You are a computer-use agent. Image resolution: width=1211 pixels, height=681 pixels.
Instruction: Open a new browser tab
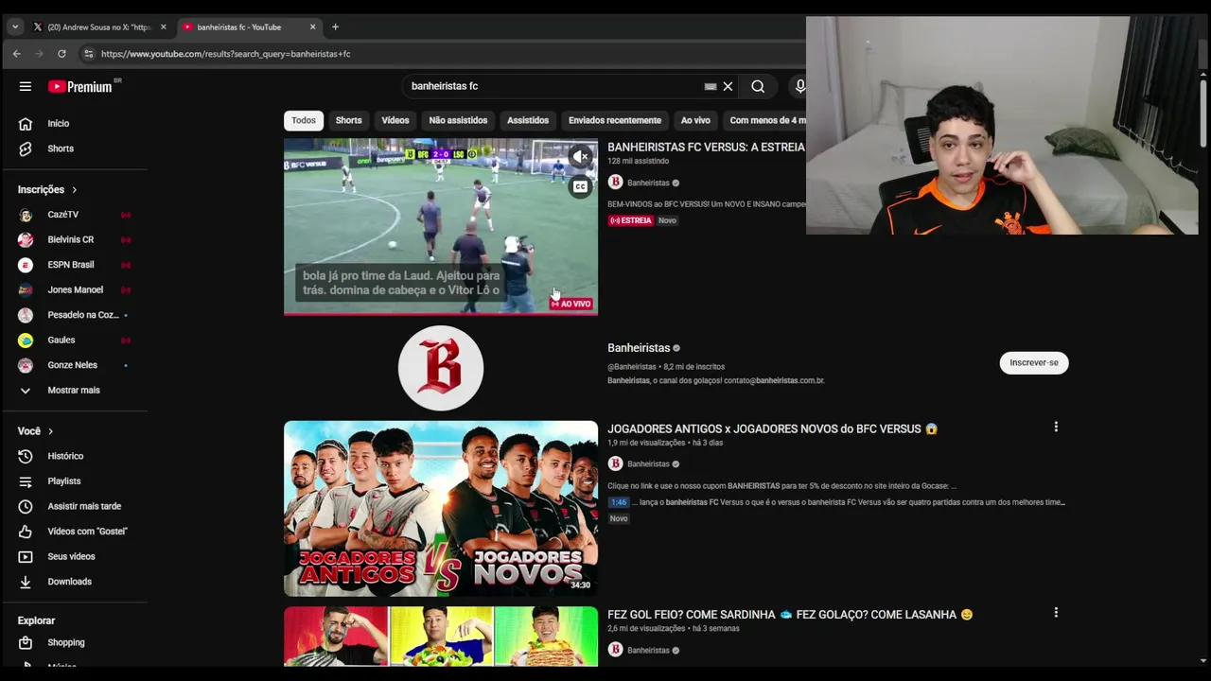[x=335, y=26]
